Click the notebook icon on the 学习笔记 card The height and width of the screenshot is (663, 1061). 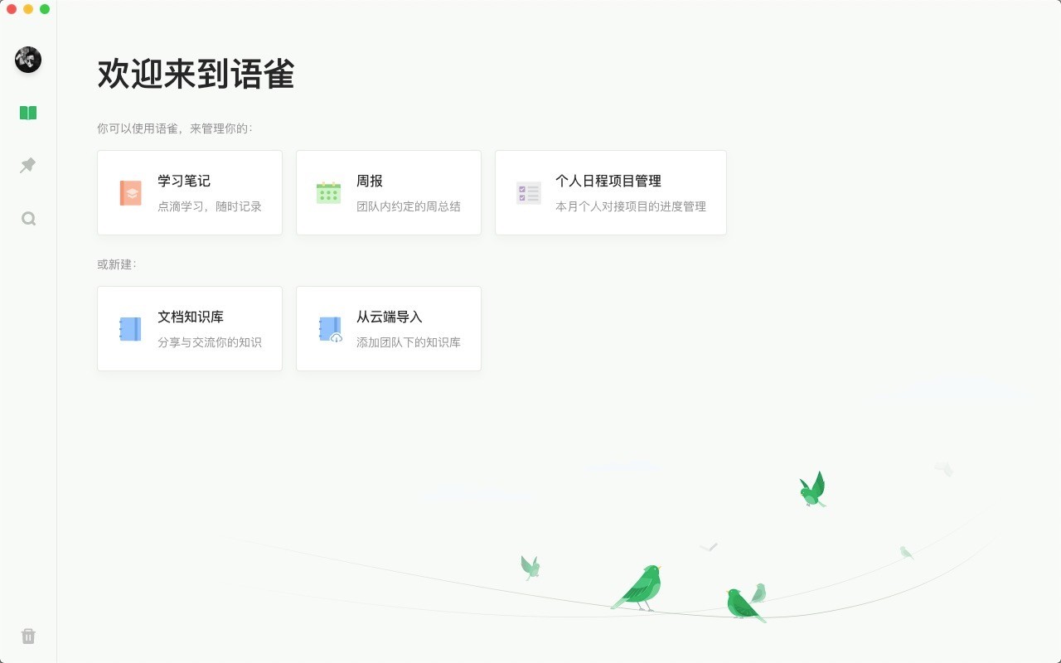click(x=130, y=192)
